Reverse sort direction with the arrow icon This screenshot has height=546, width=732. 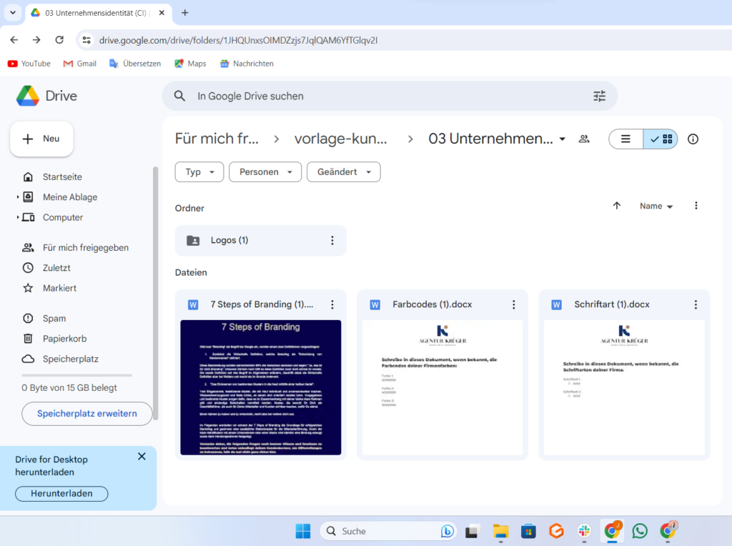click(x=617, y=206)
